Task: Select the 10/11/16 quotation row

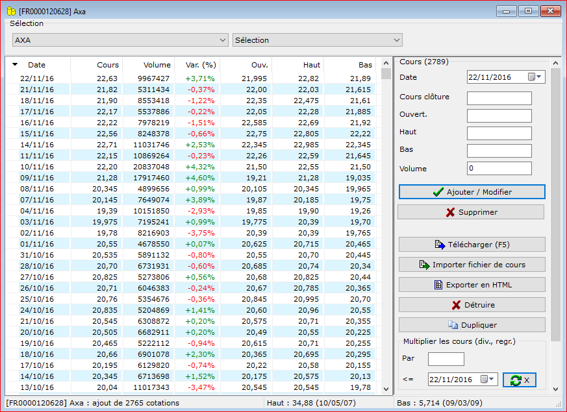Action: (x=191, y=167)
